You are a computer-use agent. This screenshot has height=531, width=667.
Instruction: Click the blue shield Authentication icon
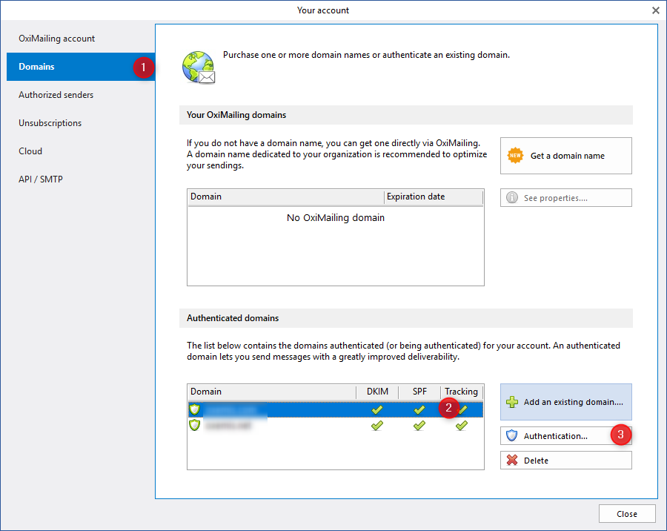[511, 435]
